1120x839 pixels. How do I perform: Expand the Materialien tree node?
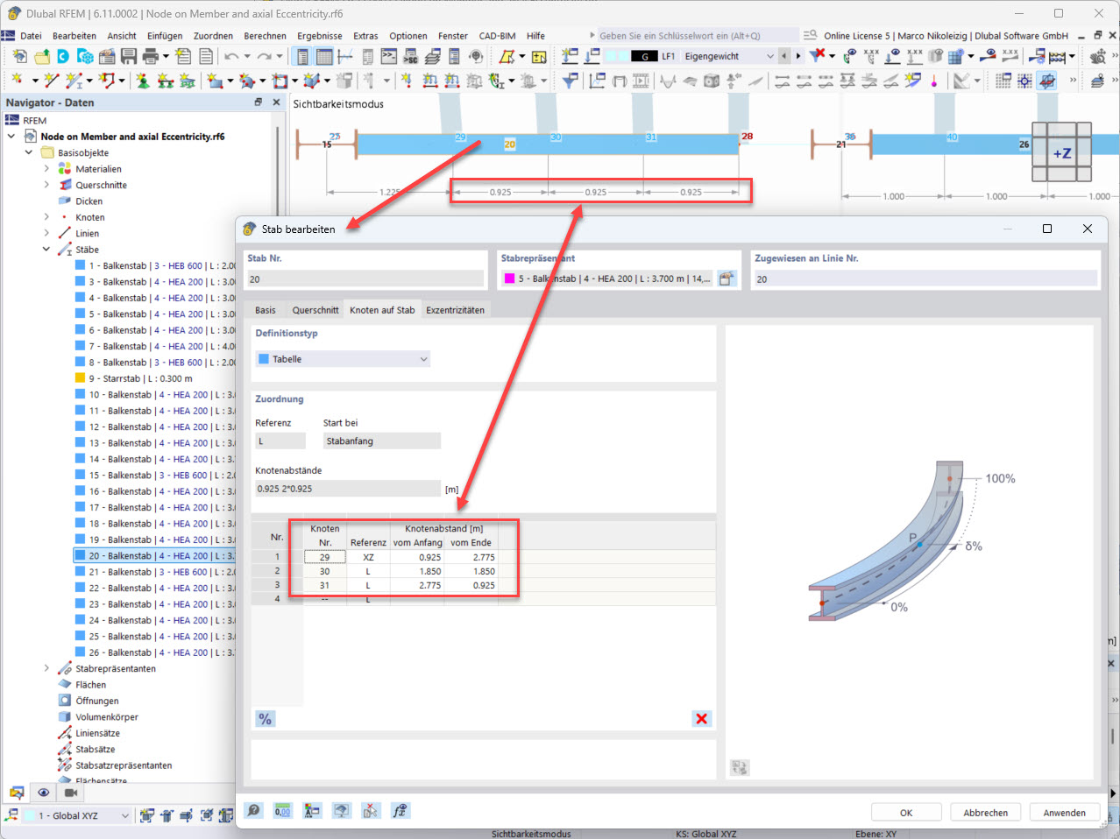coord(46,169)
